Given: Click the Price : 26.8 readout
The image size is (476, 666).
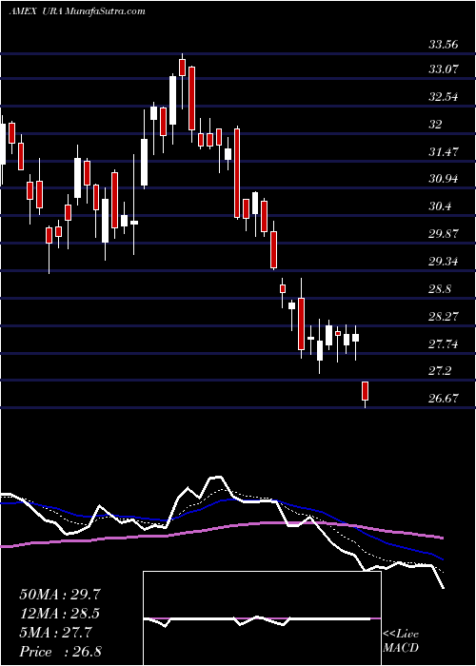Looking at the screenshot, I should [59, 652].
